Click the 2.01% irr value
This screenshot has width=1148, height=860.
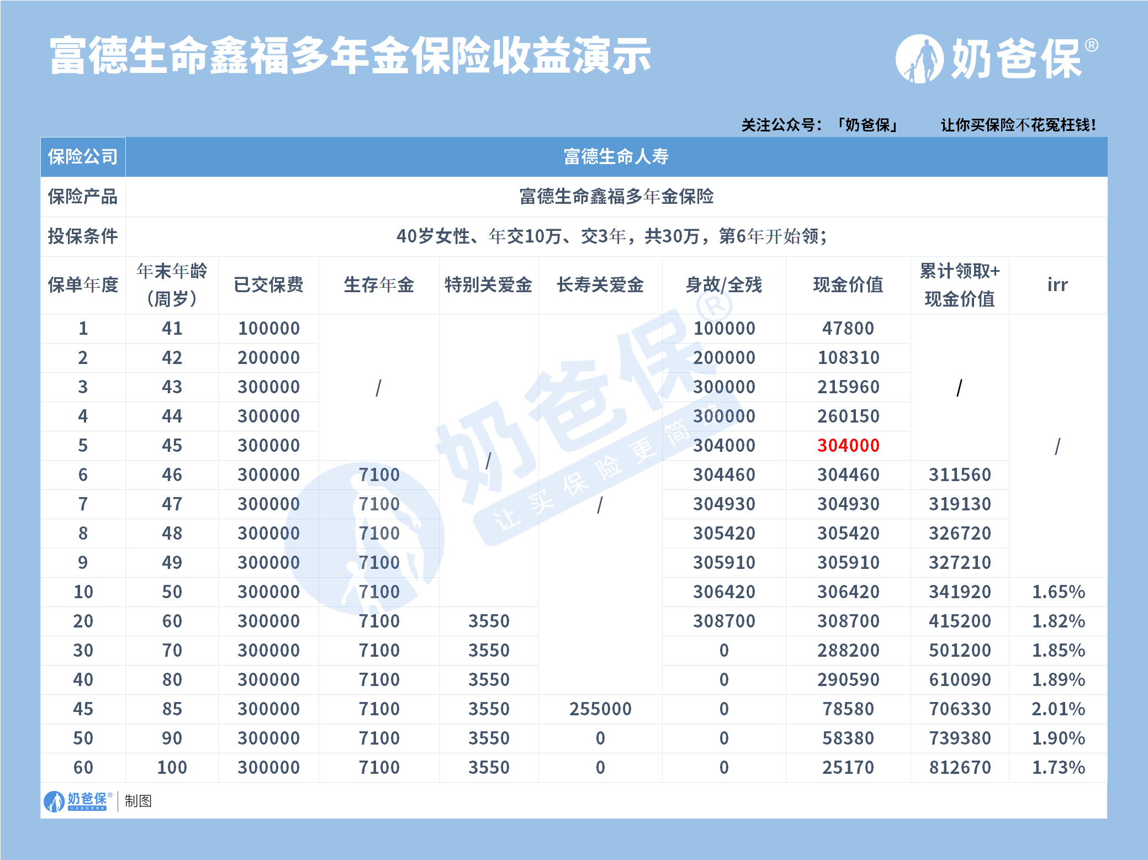1058,709
